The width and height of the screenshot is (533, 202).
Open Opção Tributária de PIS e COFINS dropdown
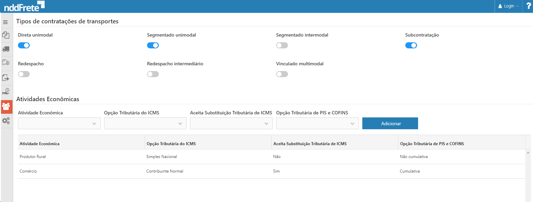[x=317, y=124]
